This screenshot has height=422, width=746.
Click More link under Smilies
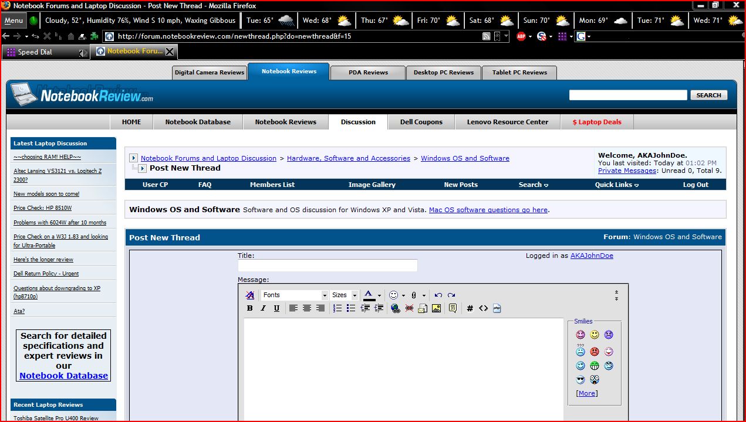point(587,393)
